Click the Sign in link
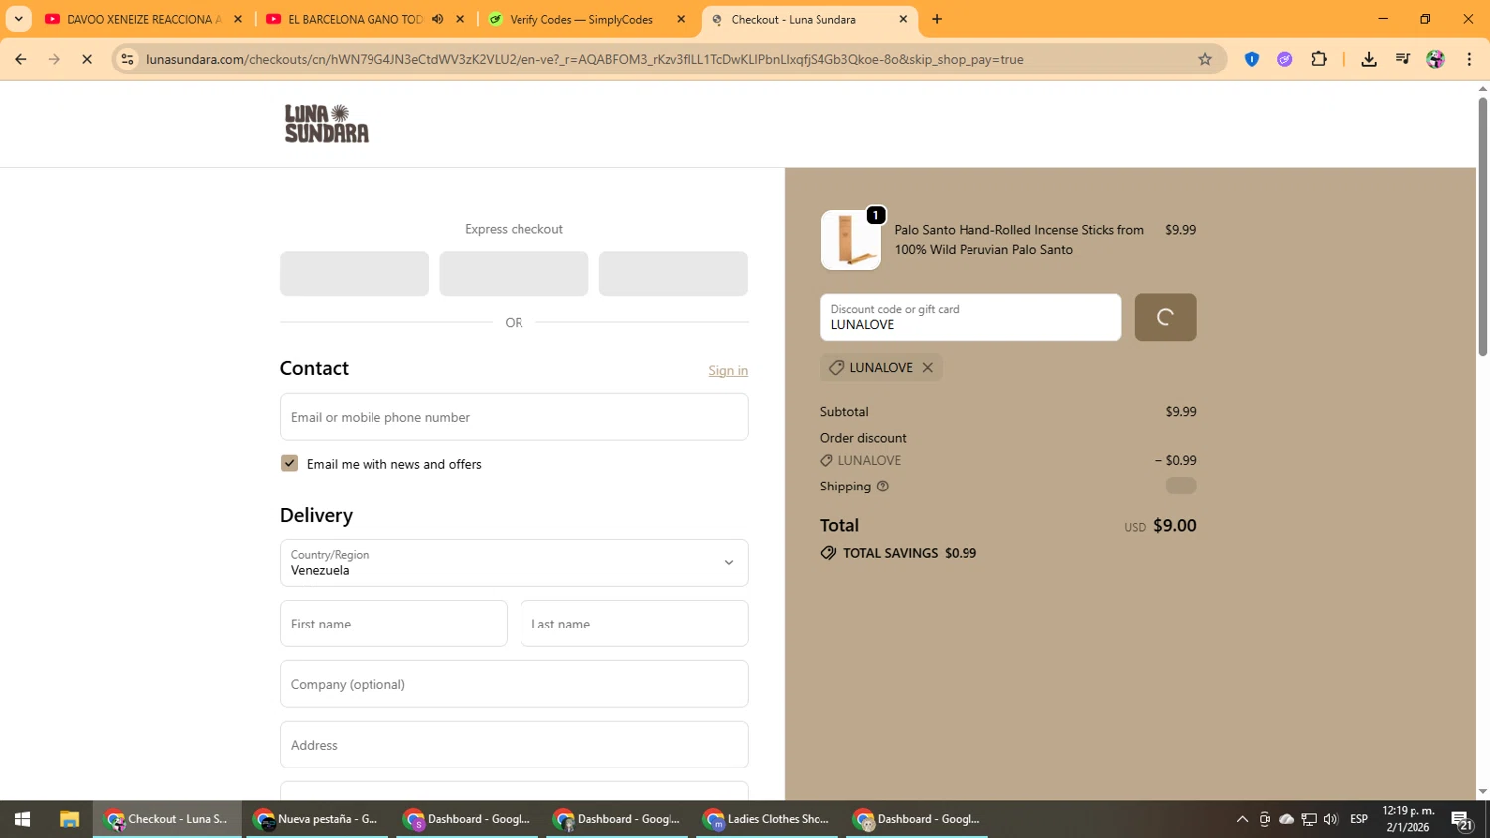 click(728, 370)
